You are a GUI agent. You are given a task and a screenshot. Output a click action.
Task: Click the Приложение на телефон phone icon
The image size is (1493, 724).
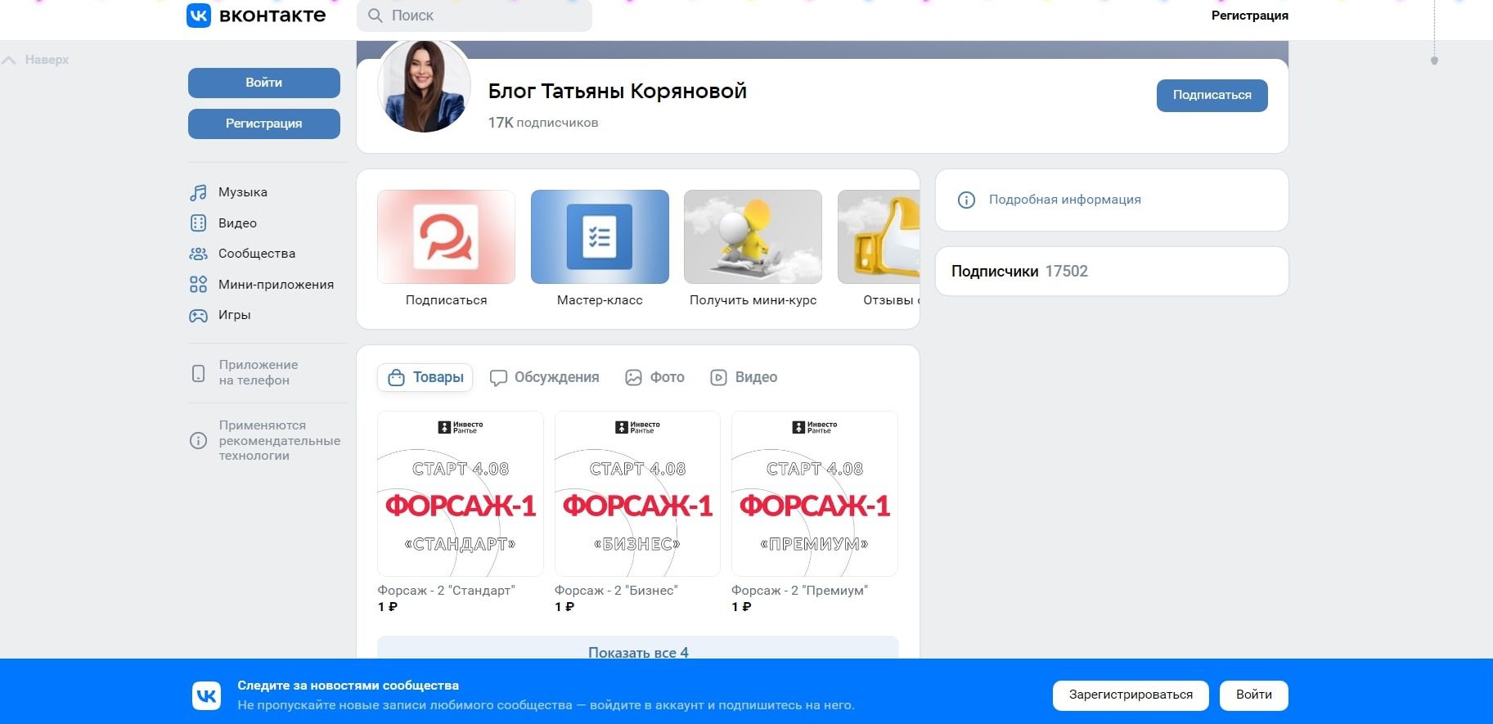click(x=198, y=373)
